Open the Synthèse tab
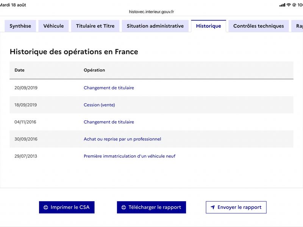Image resolution: width=303 pixels, height=227 pixels. (20, 26)
